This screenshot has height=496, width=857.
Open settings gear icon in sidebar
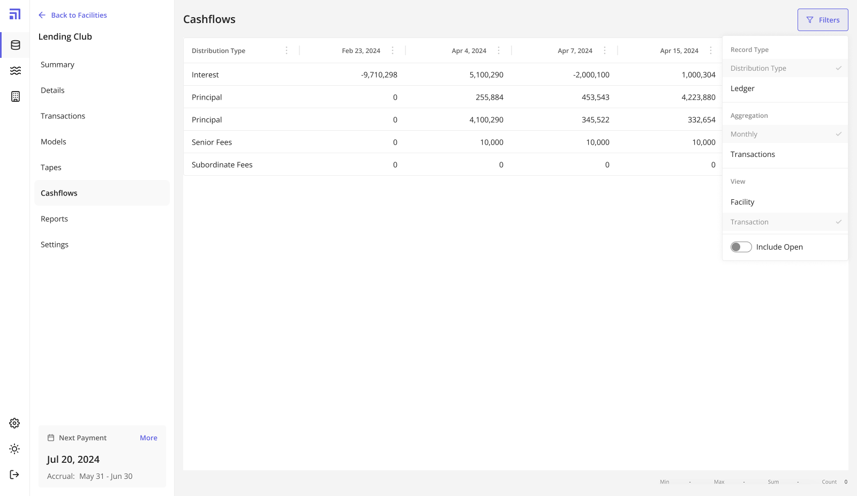click(x=14, y=423)
